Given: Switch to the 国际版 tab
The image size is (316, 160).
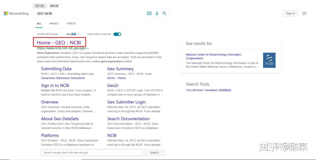Looking at the screenshot, I should click(54, 6).
